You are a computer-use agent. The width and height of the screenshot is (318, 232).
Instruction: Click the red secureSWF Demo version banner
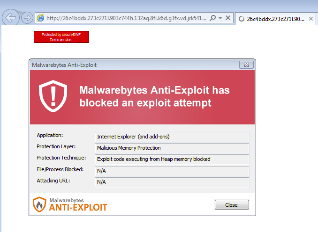[x=61, y=37]
